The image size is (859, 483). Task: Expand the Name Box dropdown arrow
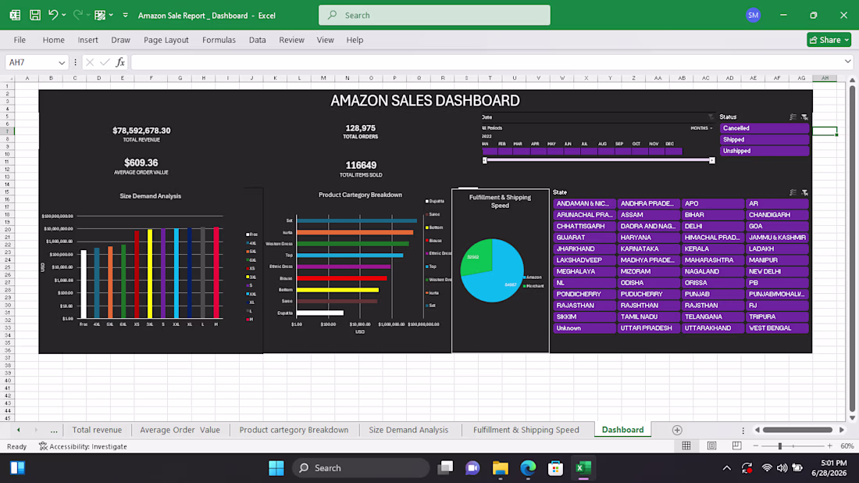pyautogui.click(x=62, y=63)
